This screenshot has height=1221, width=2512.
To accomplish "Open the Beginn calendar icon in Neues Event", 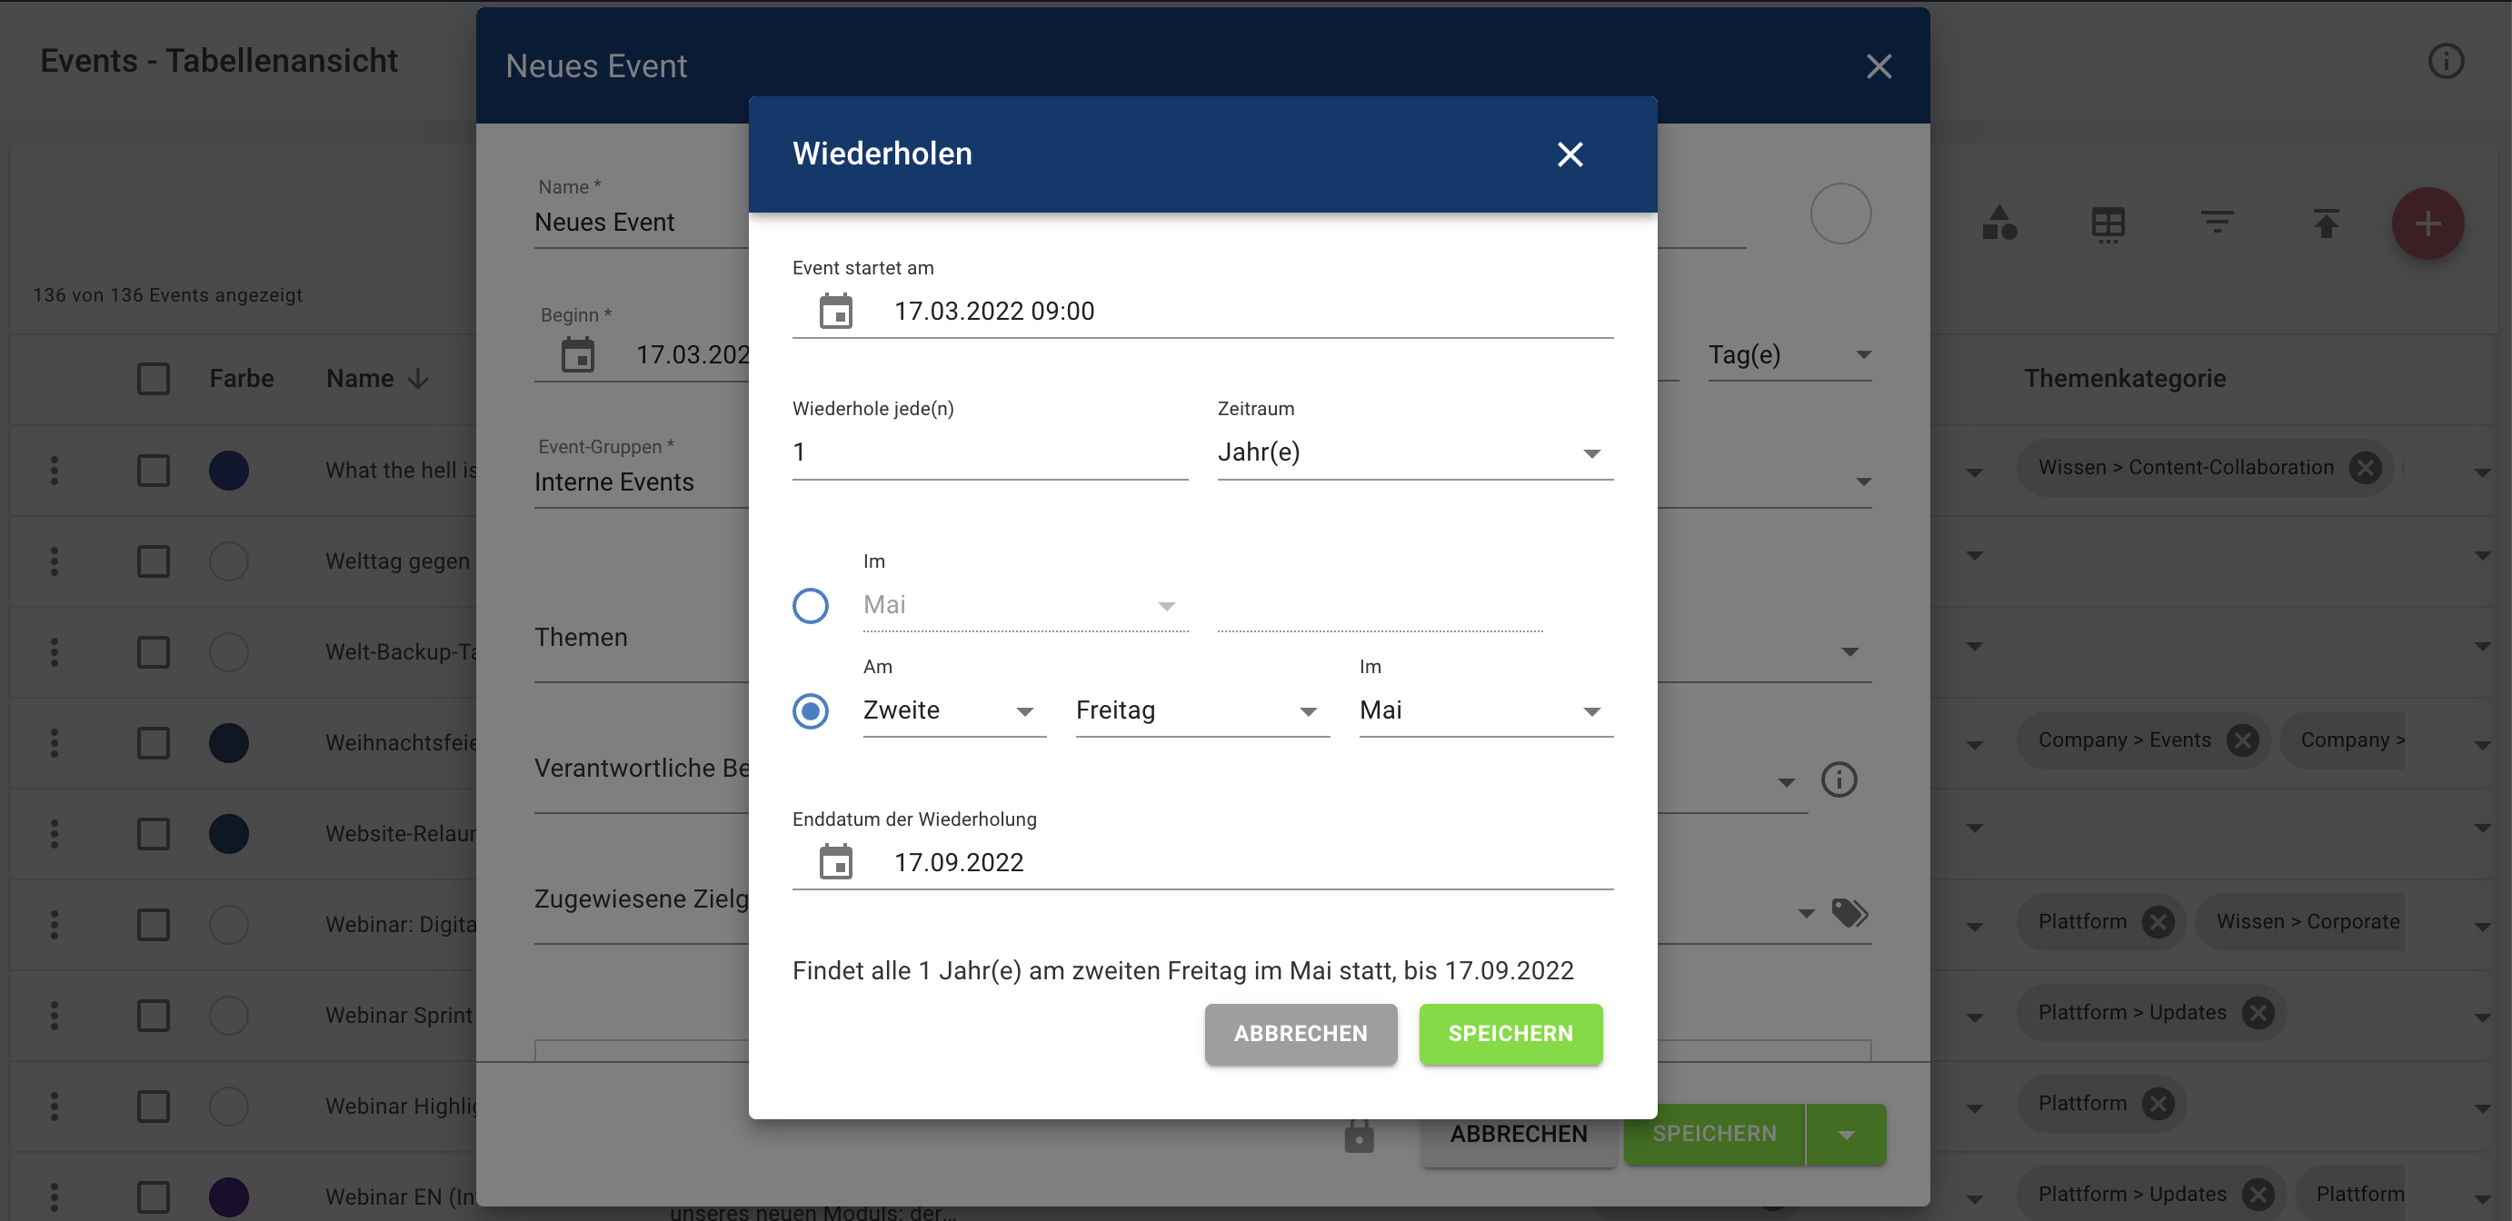I will pyautogui.click(x=577, y=354).
